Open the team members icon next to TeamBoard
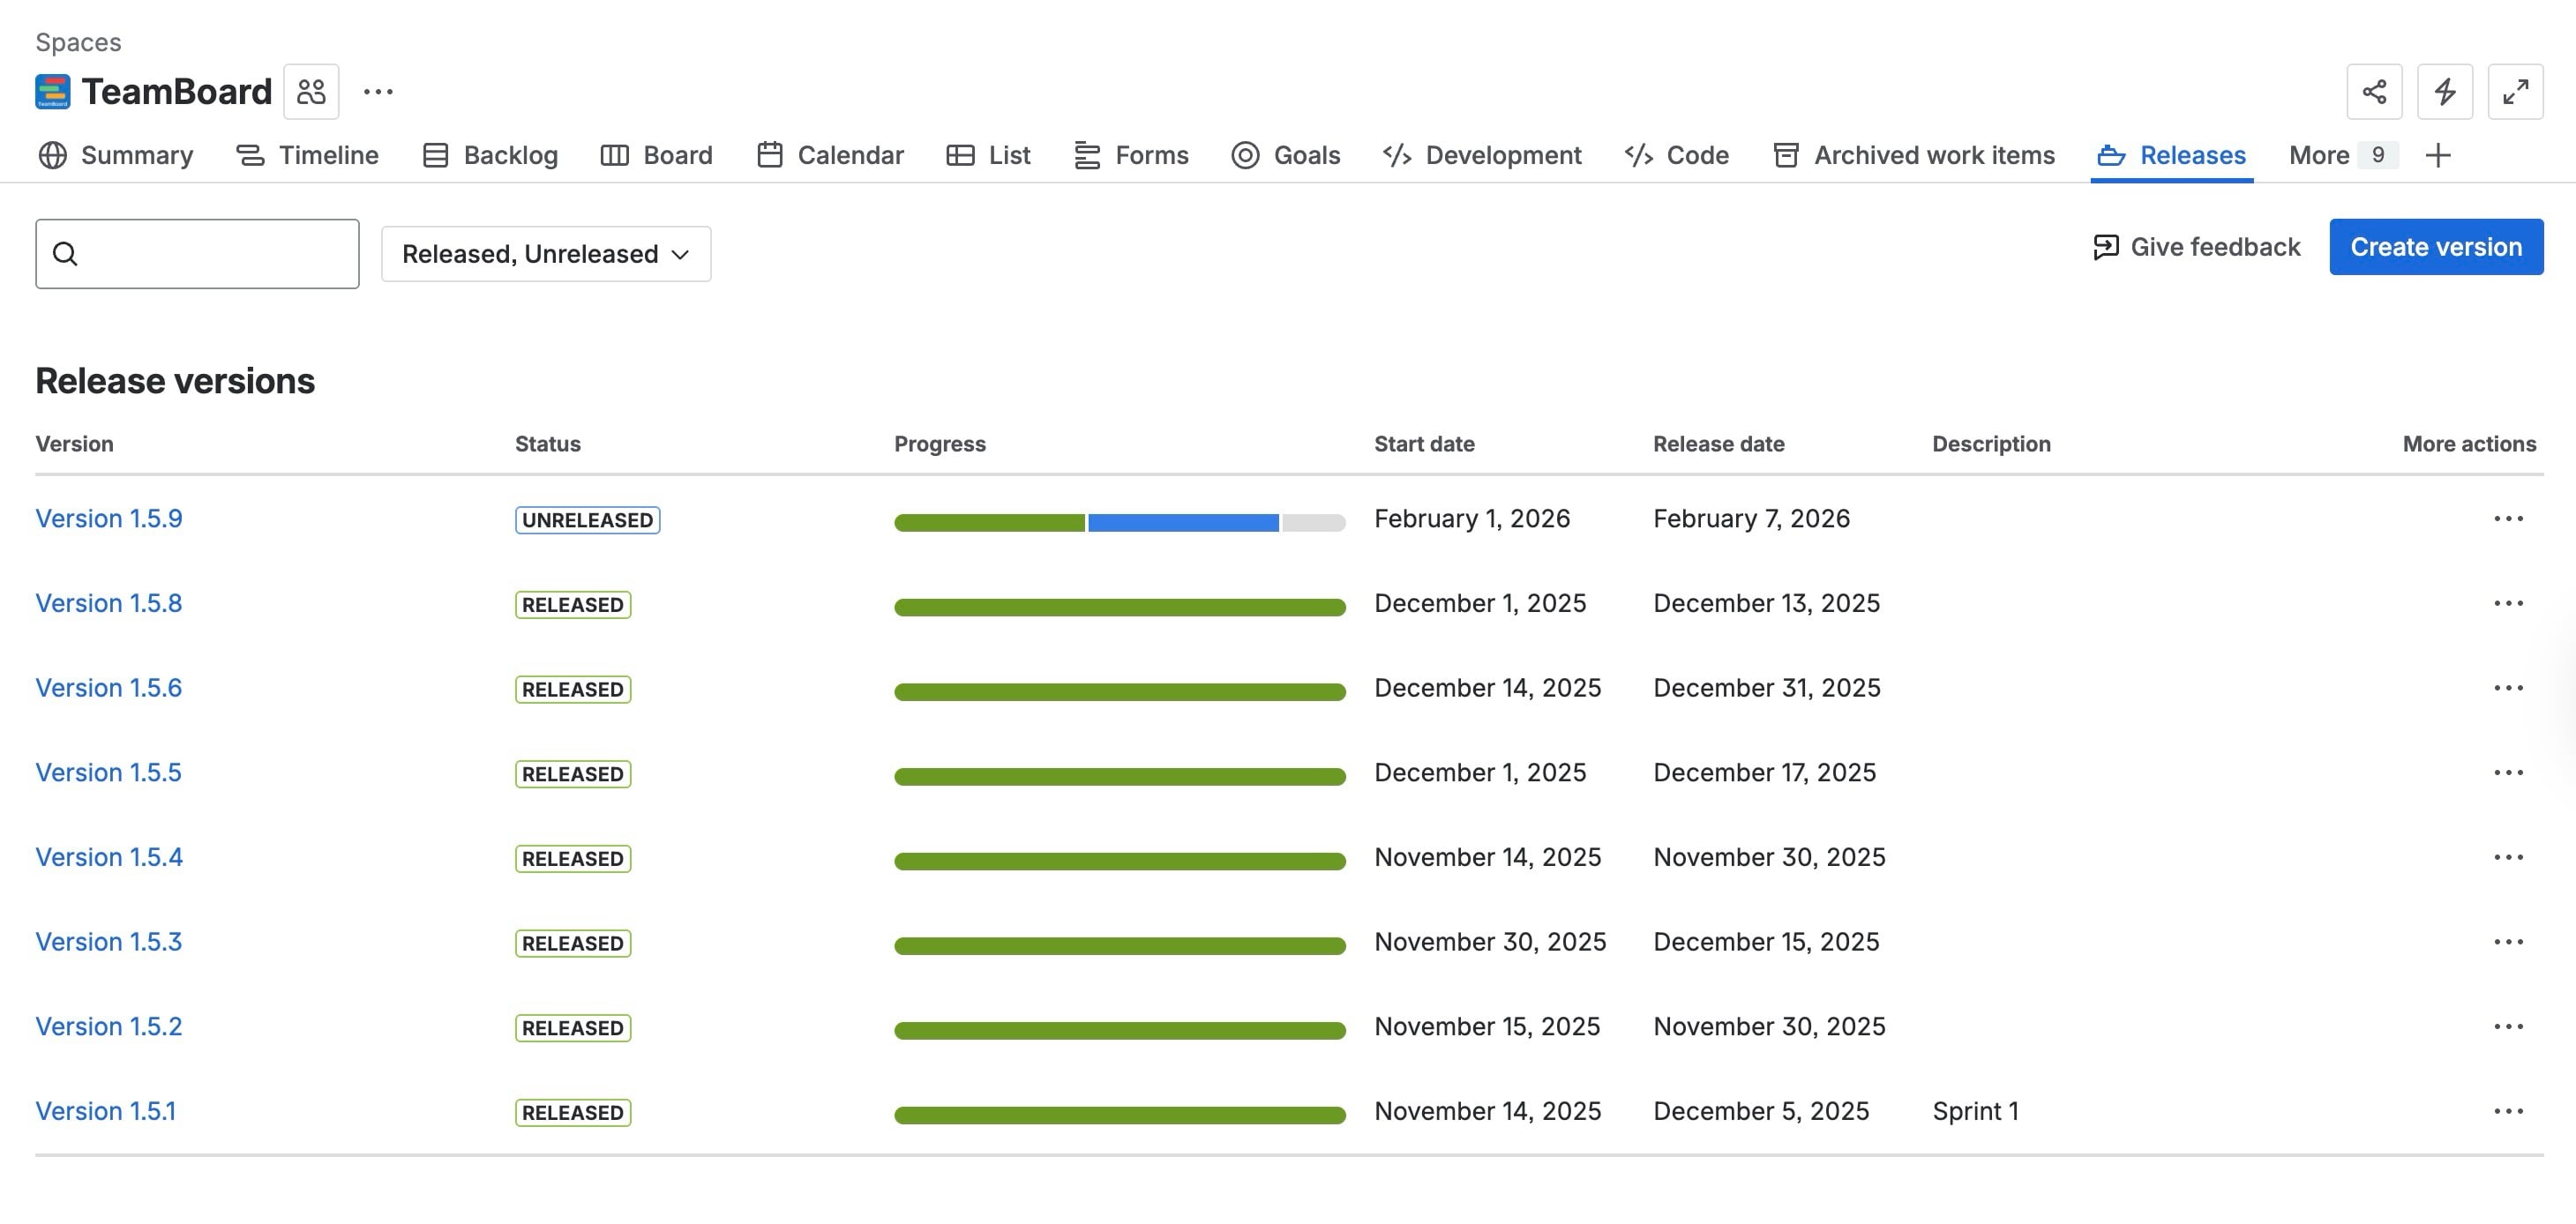The image size is (2576, 1224). coord(311,92)
